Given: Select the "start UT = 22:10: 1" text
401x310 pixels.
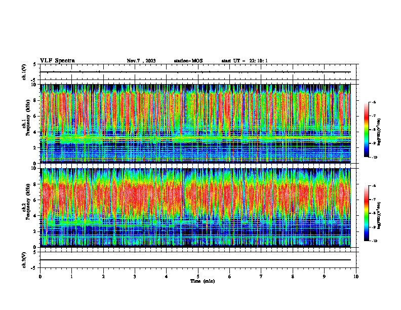Looking at the screenshot, I should coord(245,61).
